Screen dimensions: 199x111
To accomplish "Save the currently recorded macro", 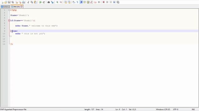I will pyautogui.click(x=118, y=2).
